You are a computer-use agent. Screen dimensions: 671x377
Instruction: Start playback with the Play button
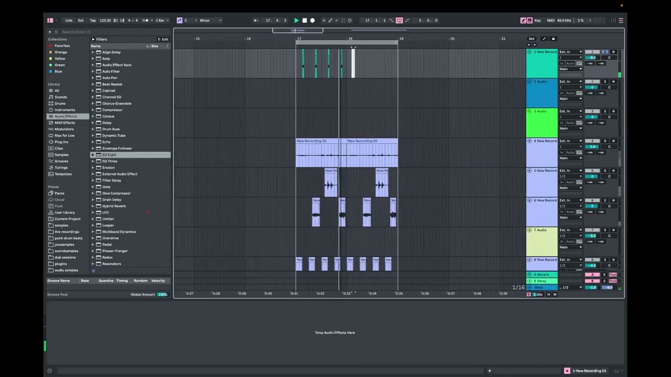point(296,20)
